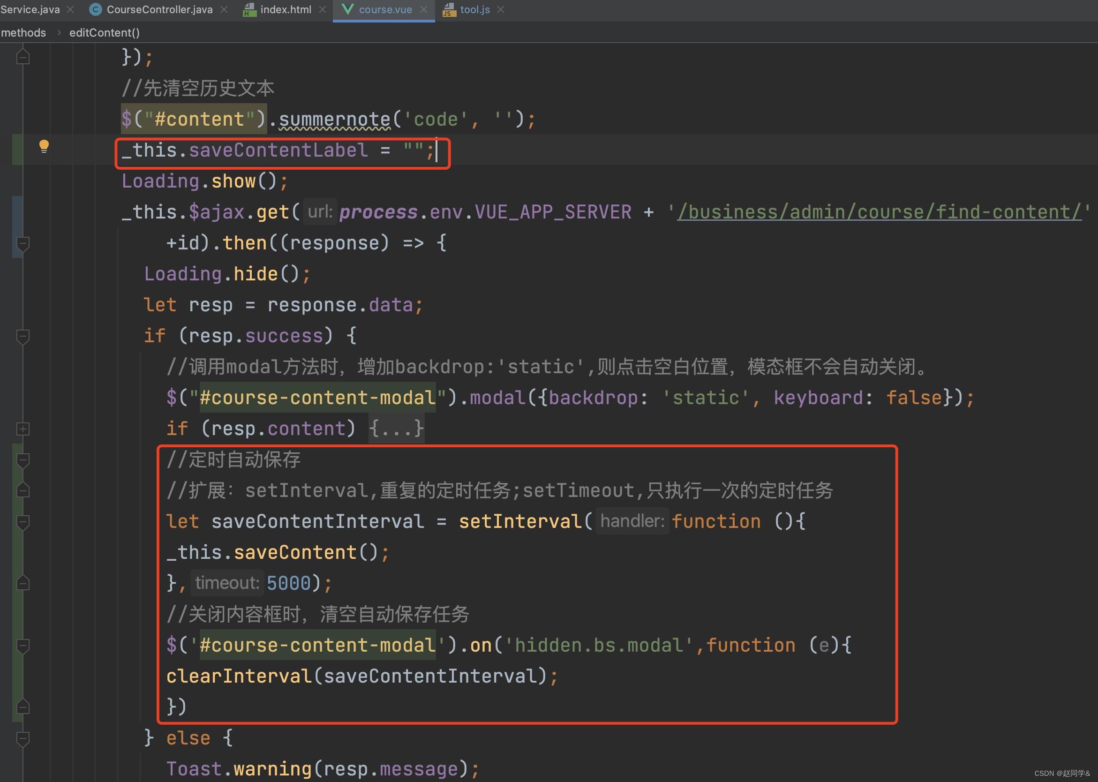
Task: Close the index.html tab
Action: click(323, 10)
